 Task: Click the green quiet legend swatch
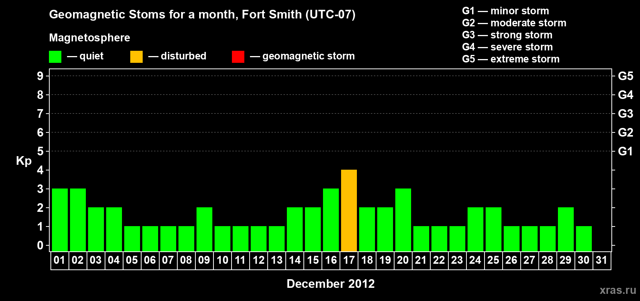coord(55,57)
